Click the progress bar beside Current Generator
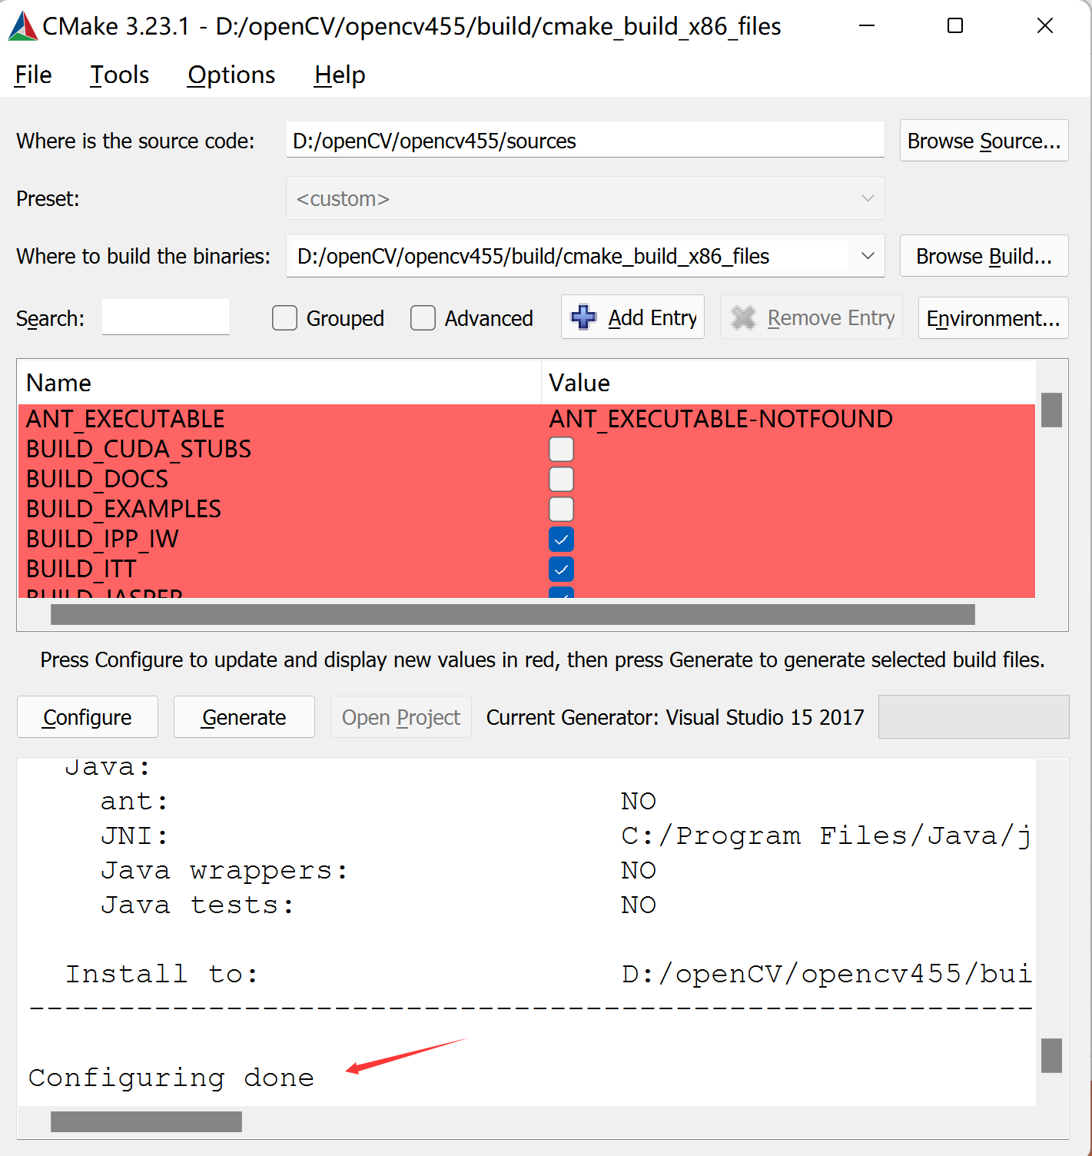1092x1156 pixels. (974, 717)
